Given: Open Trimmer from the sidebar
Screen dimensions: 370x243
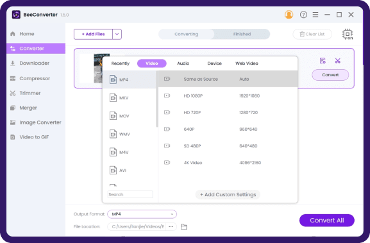Looking at the screenshot, I should point(36,93).
